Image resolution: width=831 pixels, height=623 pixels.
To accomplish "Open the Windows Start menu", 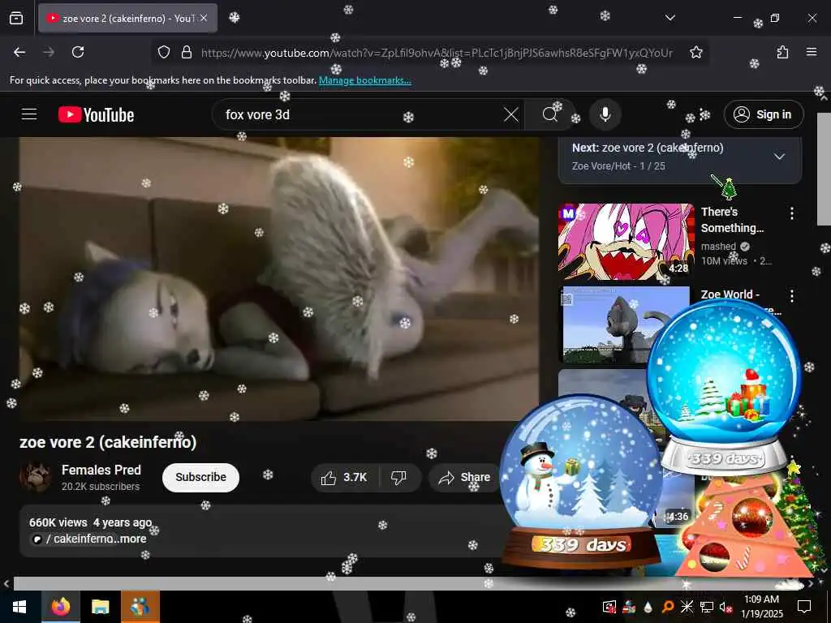I will pos(19,607).
